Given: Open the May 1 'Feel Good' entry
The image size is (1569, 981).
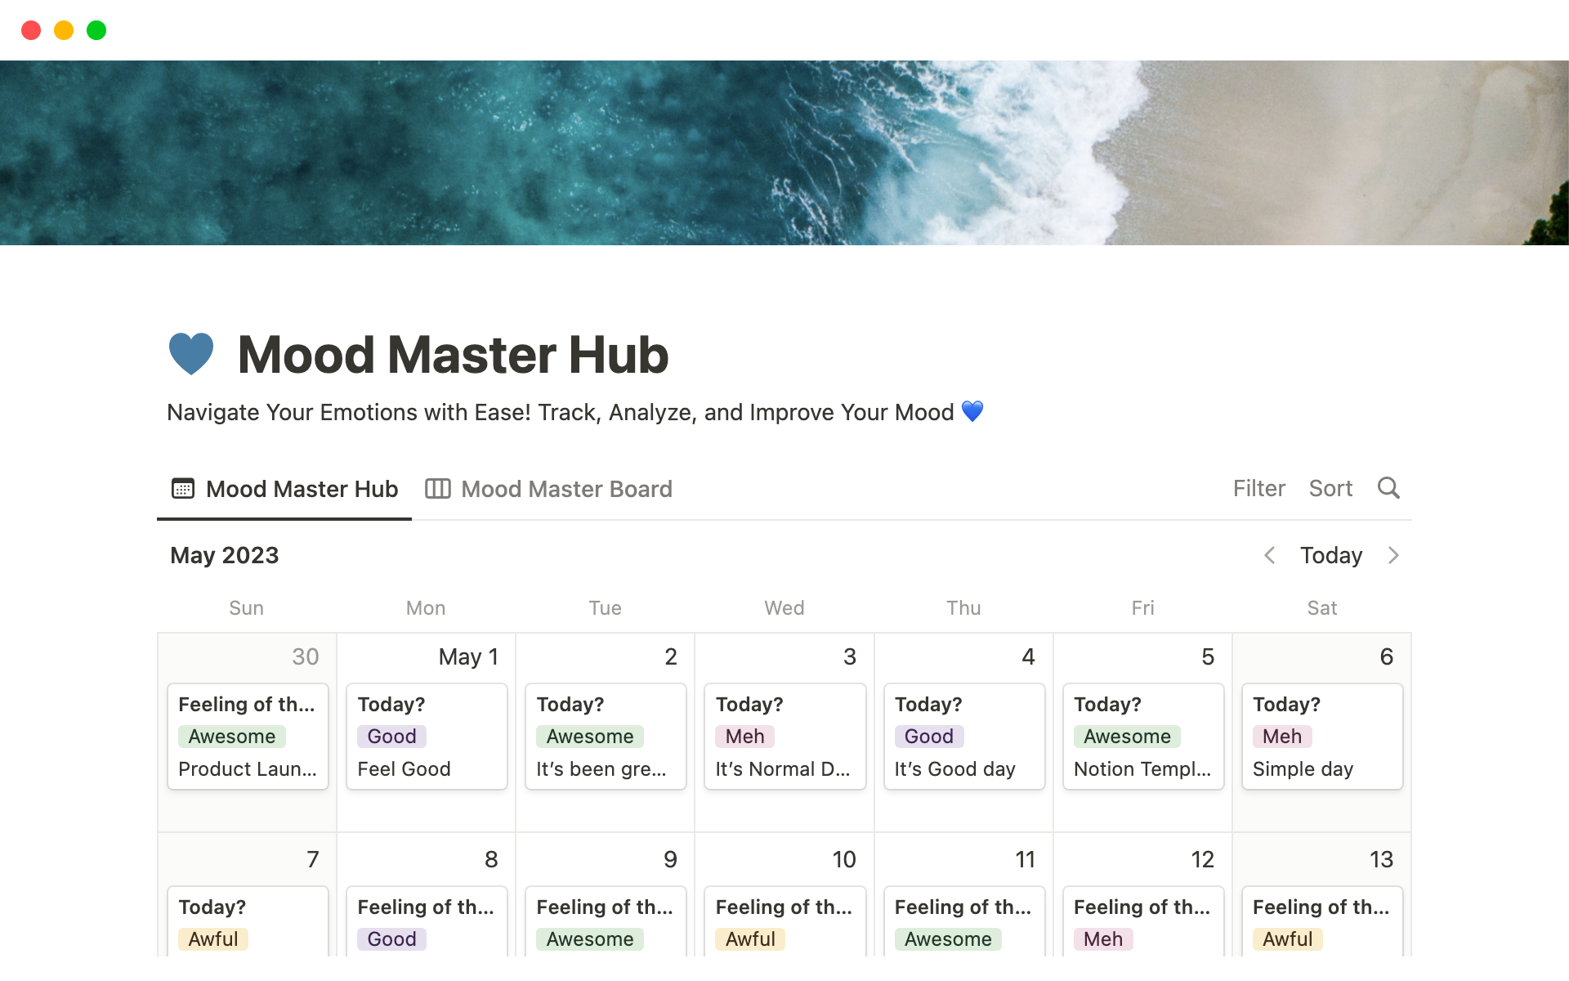Looking at the screenshot, I should pos(427,737).
